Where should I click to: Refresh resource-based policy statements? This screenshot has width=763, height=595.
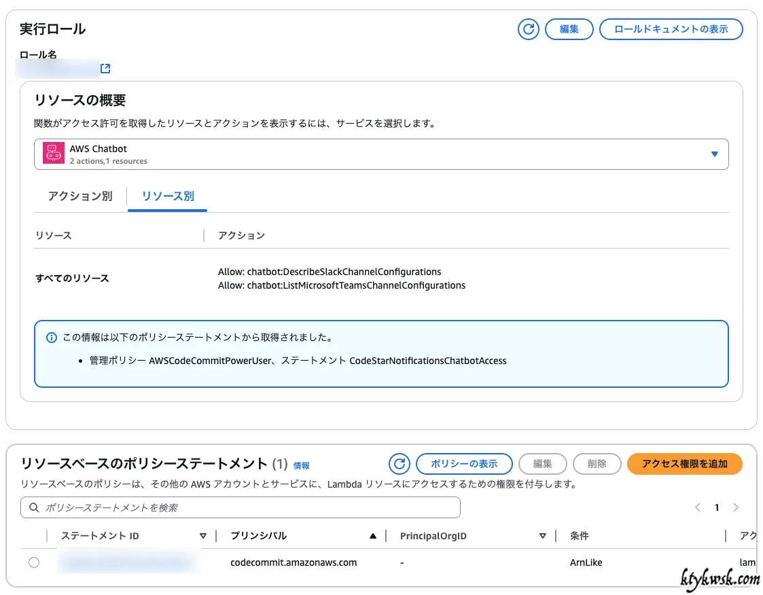[399, 464]
